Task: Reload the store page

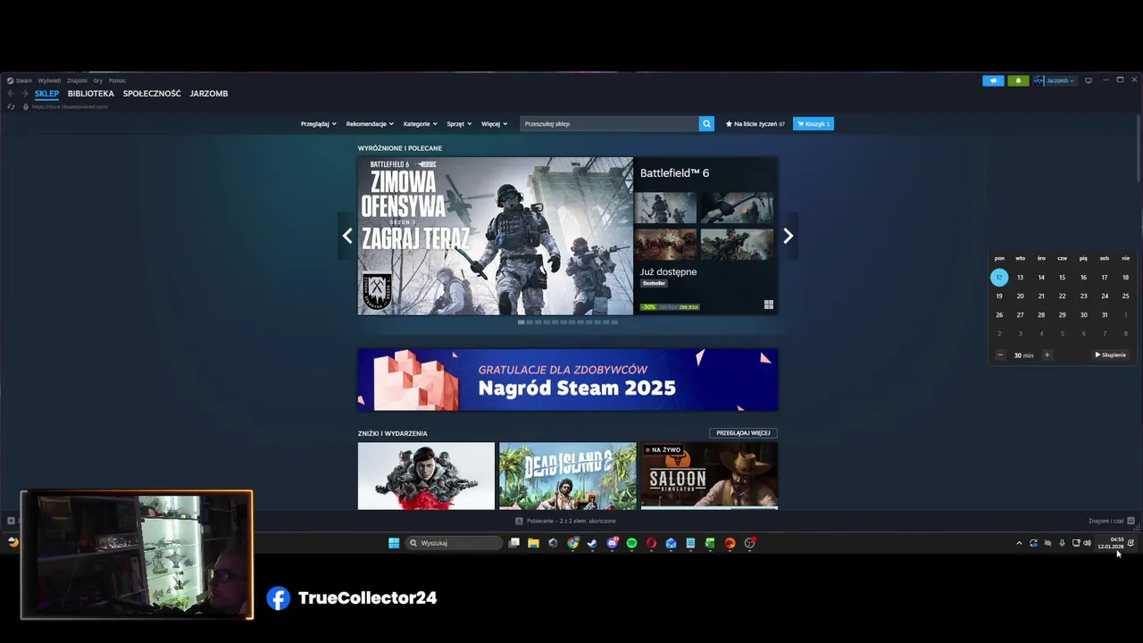Action: click(x=11, y=106)
